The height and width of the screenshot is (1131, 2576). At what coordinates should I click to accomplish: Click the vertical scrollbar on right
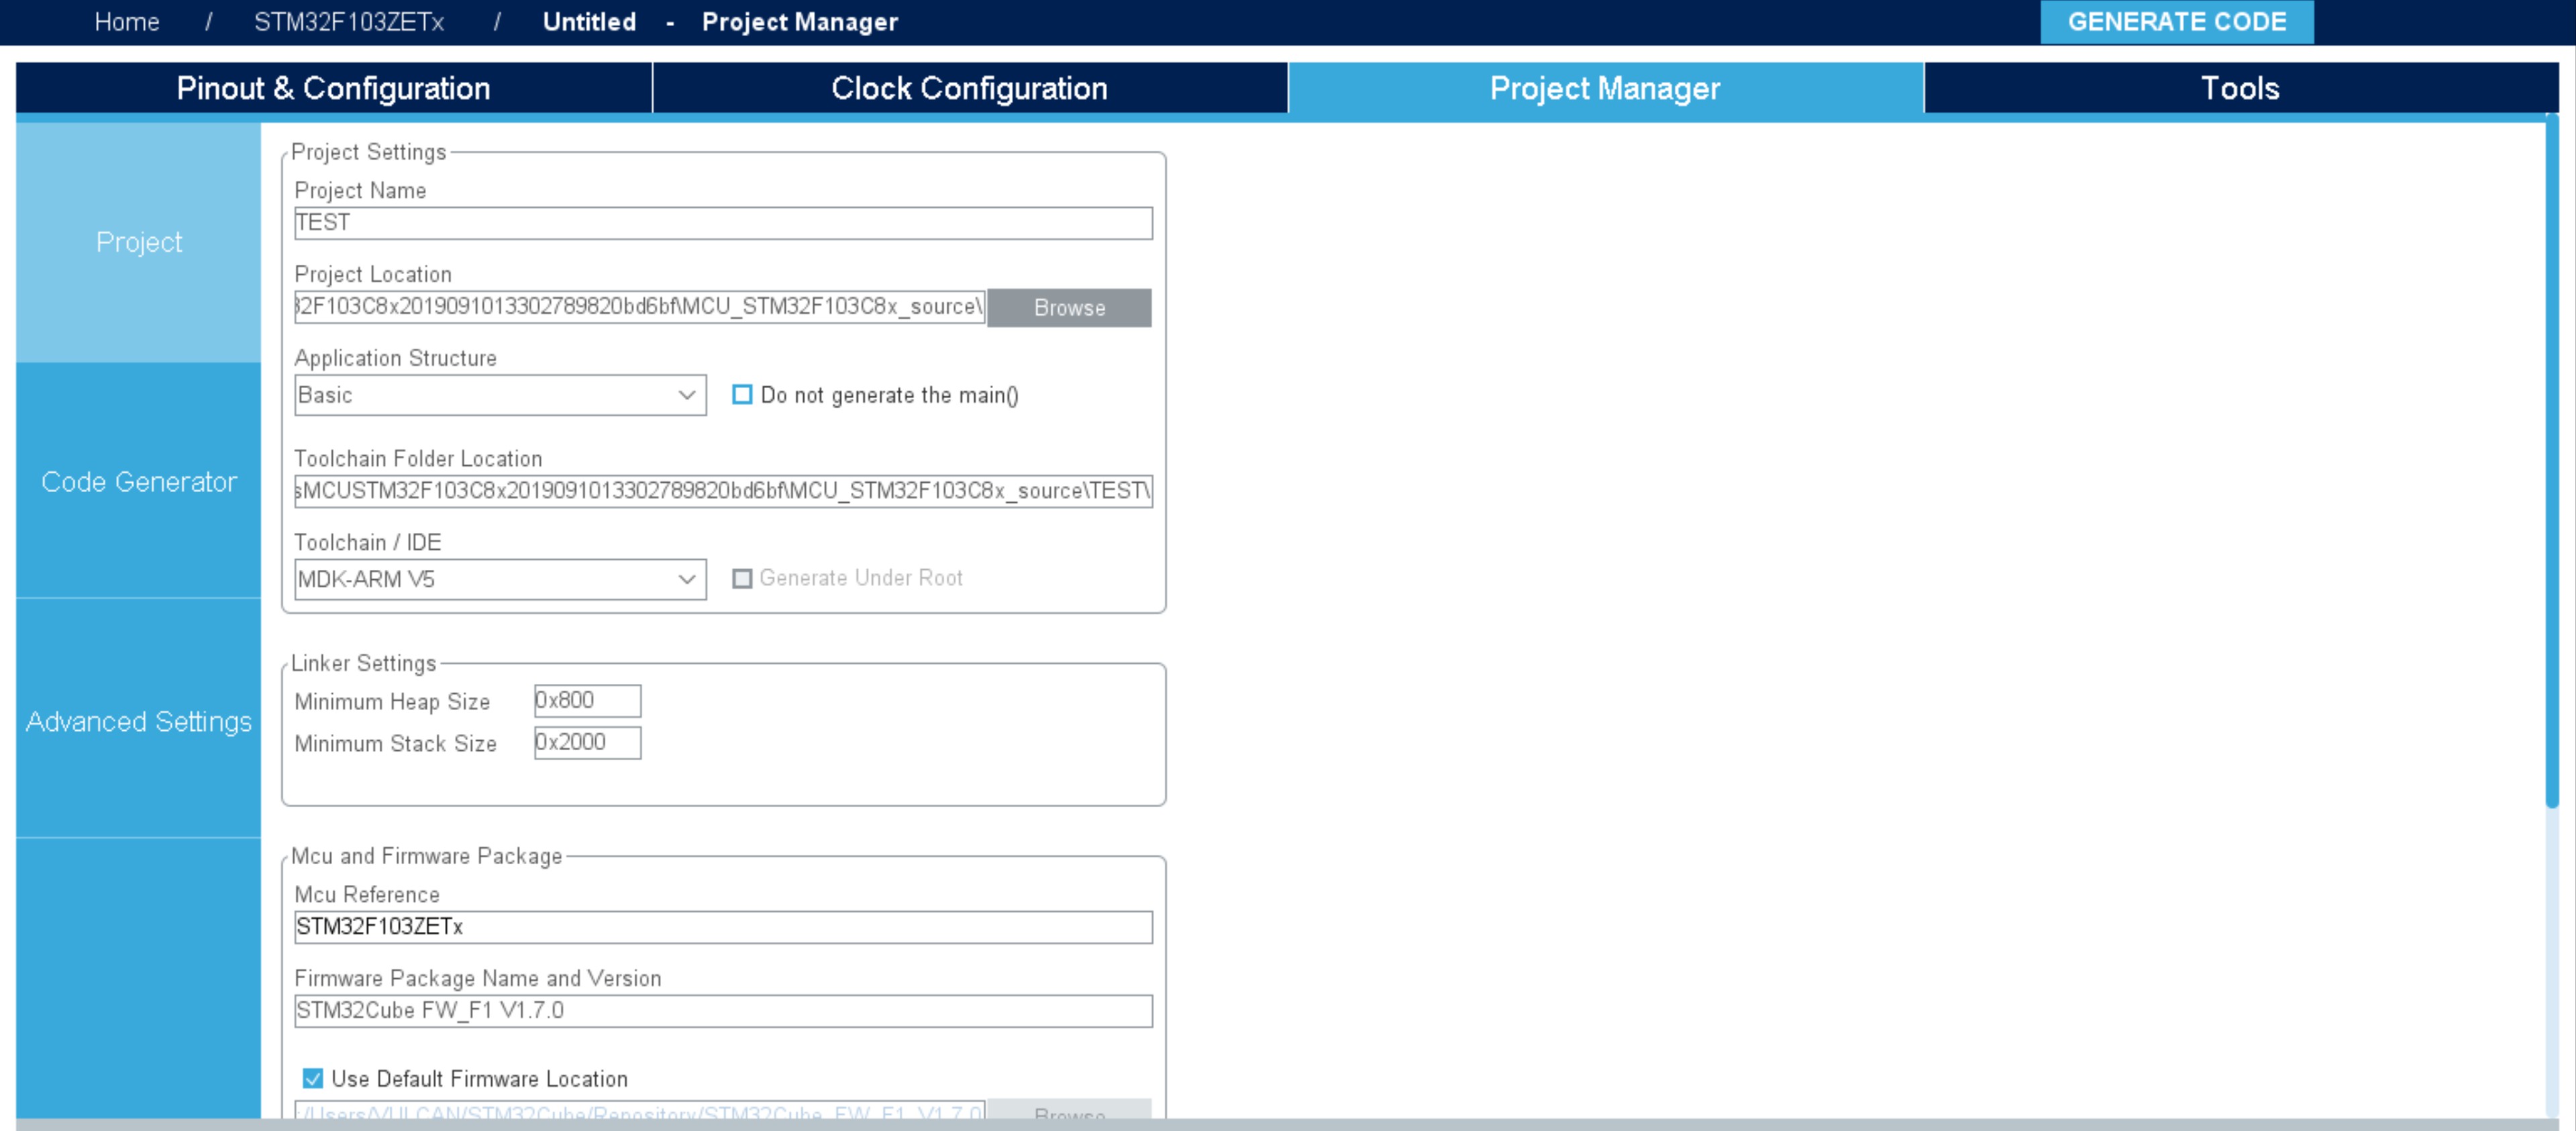coord(2551,460)
